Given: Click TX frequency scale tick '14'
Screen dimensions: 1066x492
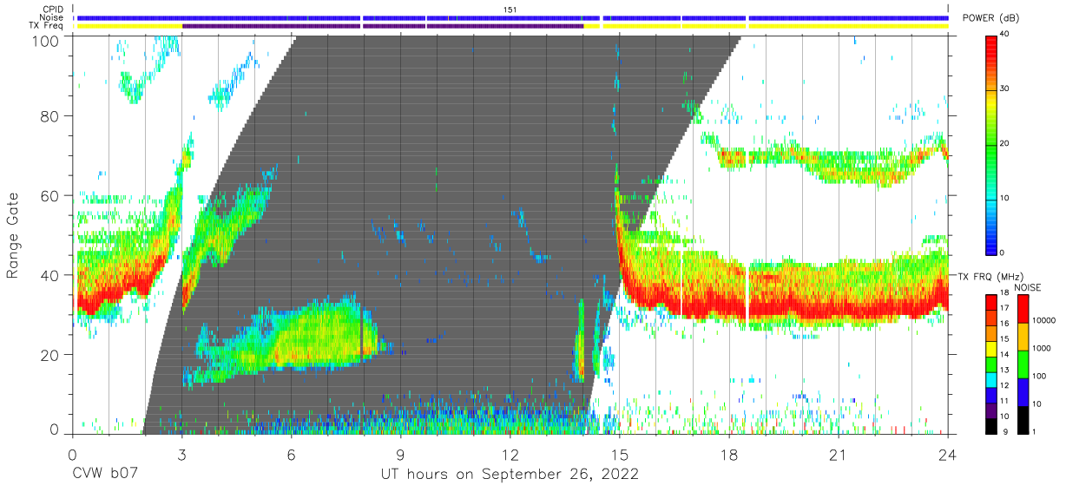Looking at the screenshot, I should 1006,356.
